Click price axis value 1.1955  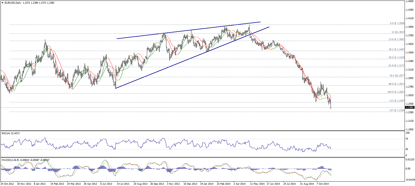pyautogui.click(x=410, y=130)
